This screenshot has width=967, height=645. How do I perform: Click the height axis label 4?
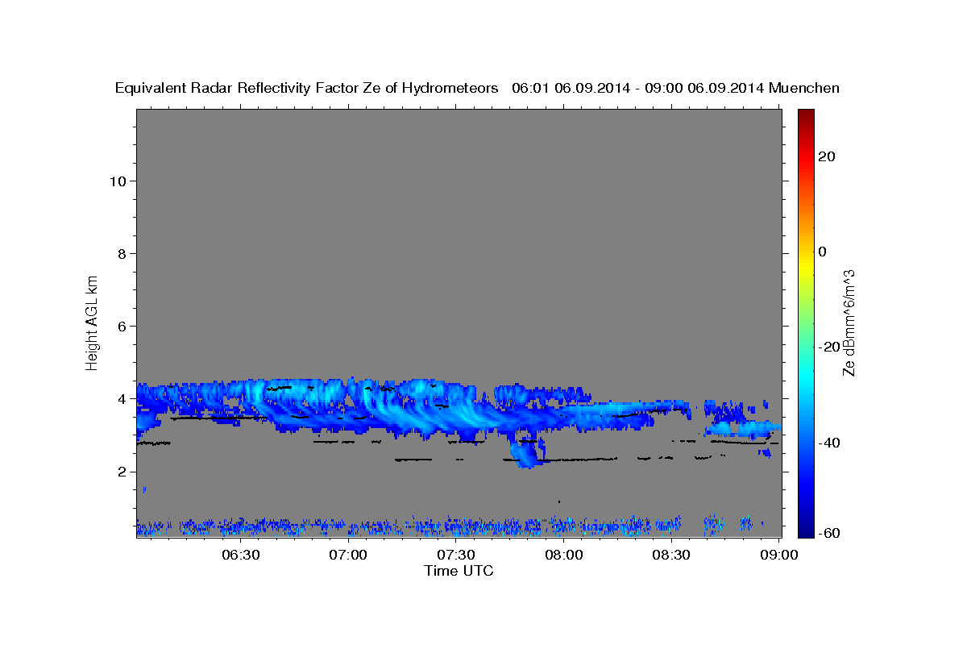[122, 398]
